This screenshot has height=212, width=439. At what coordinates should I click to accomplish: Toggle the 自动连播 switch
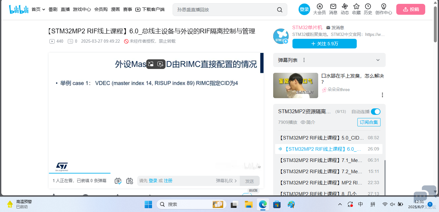(x=376, y=112)
